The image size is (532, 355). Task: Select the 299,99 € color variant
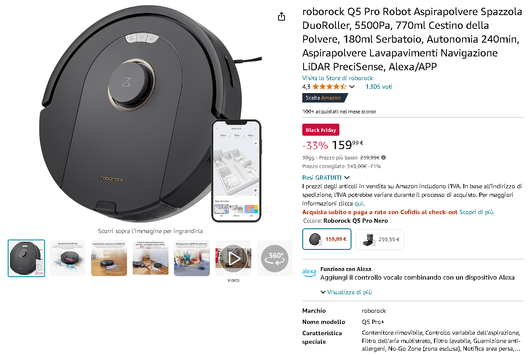tap(380, 240)
